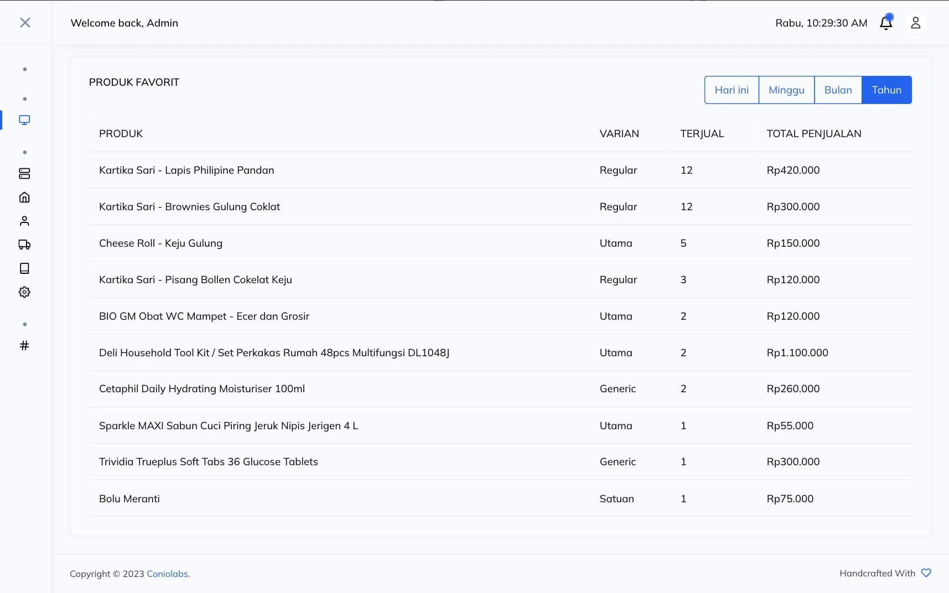
Task: Select the Bolu Meranti product row
Action: pyautogui.click(x=129, y=498)
